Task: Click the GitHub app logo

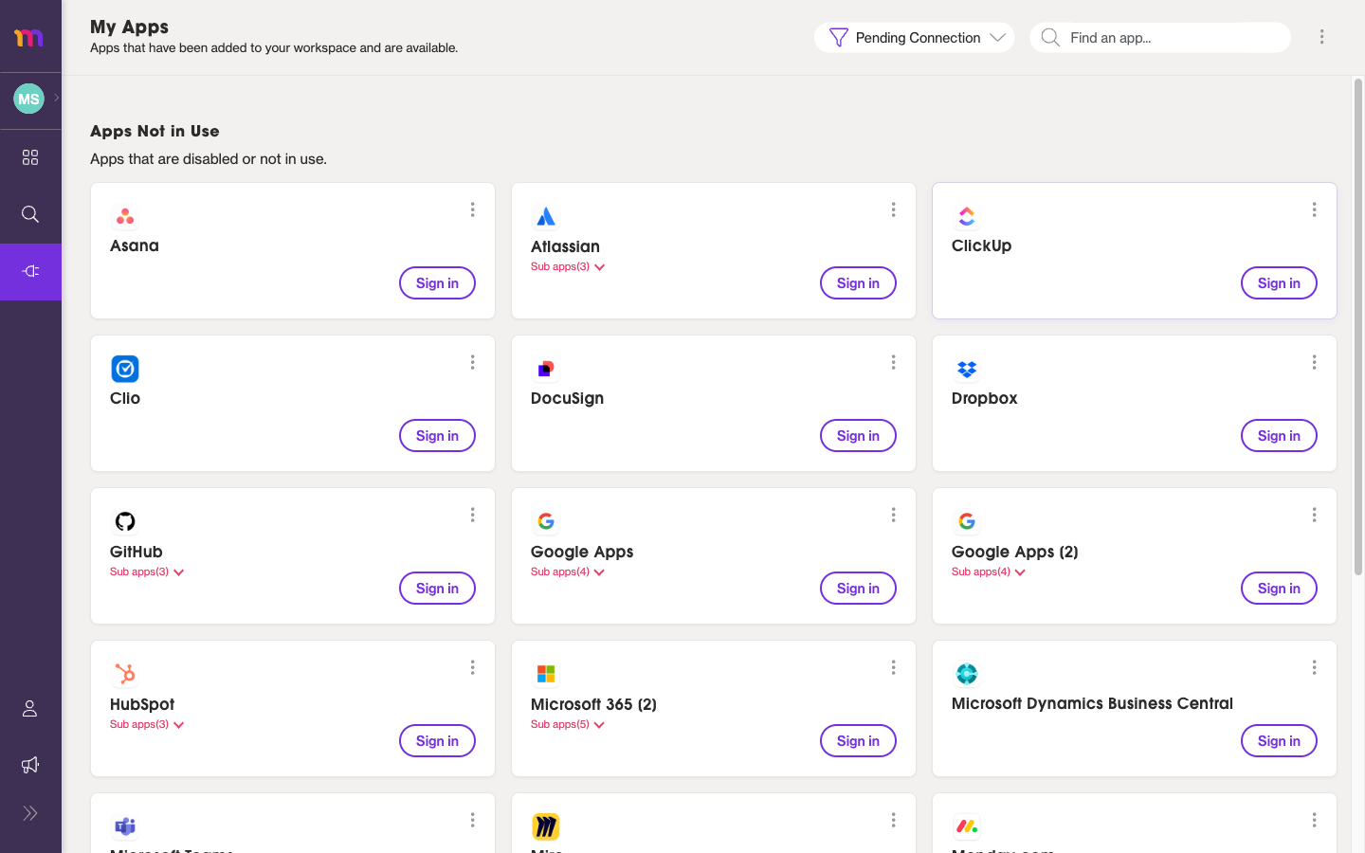Action: pos(125,521)
